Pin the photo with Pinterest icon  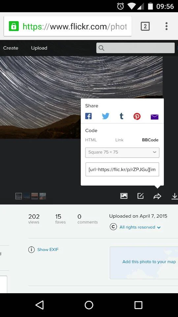[137, 117]
